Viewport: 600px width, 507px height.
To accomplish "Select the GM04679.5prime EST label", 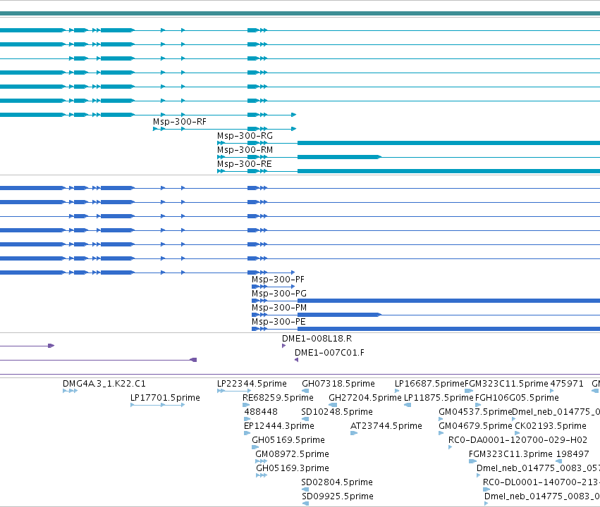I will [475, 427].
